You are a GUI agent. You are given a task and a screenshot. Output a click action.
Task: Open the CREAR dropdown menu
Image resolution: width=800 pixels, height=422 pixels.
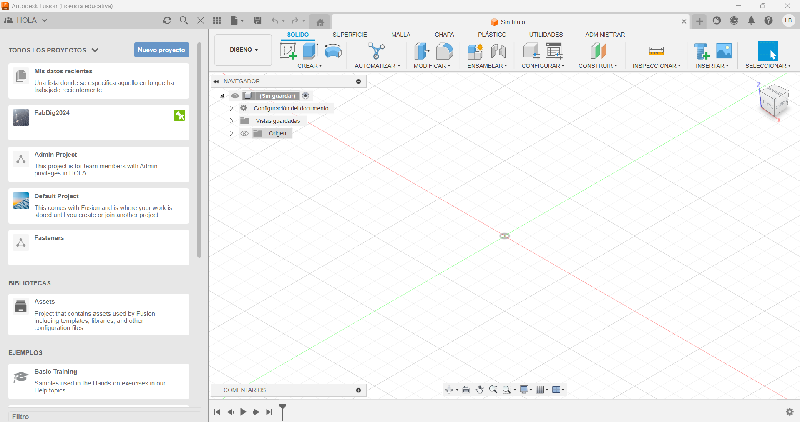tap(309, 66)
